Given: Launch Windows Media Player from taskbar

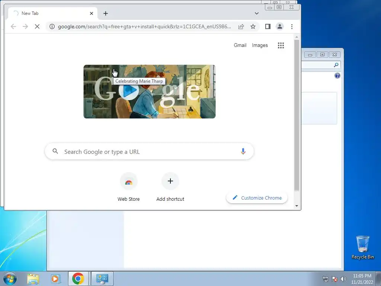Looking at the screenshot, I should [x=55, y=279].
